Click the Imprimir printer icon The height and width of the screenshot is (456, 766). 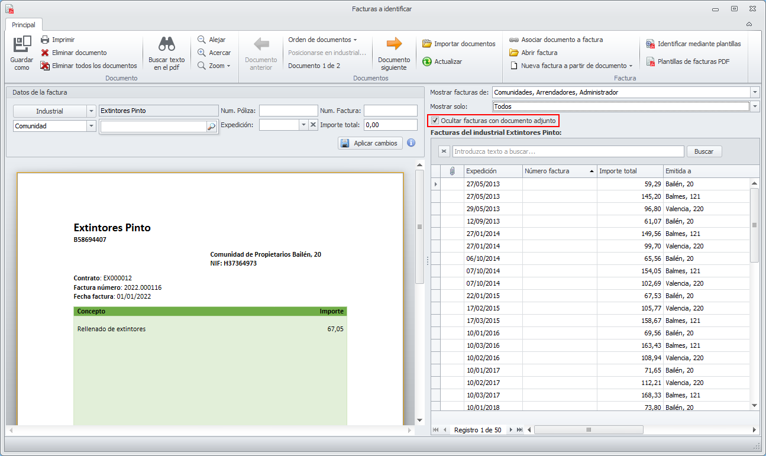click(x=45, y=40)
